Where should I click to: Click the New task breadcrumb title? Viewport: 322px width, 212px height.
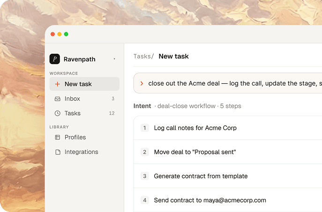click(x=173, y=56)
